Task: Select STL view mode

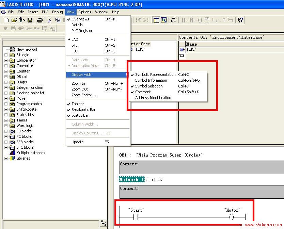Action: coord(98,45)
